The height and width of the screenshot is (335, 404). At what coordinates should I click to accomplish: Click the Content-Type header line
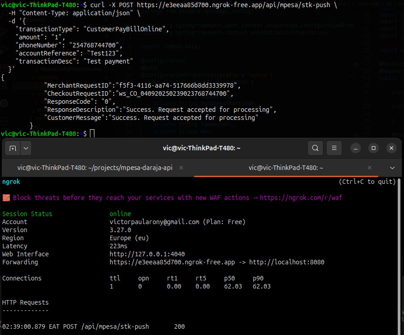click(x=74, y=13)
